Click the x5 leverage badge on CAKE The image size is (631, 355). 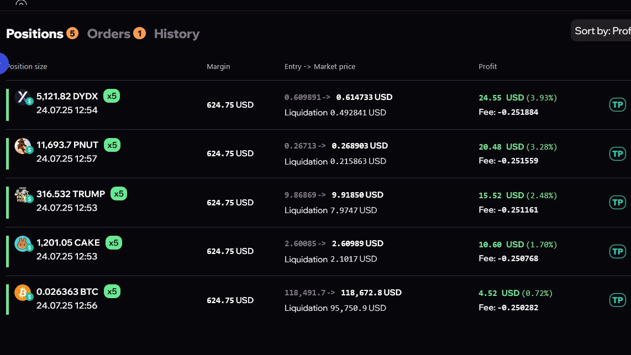click(x=113, y=243)
